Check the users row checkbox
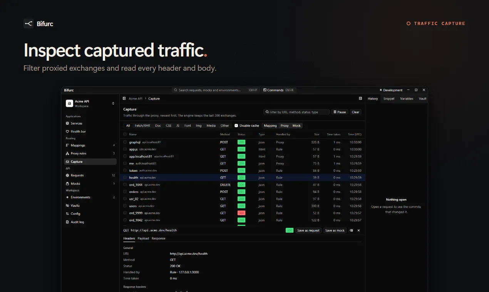Screen dimensions: 489x292 [x=125, y=206]
